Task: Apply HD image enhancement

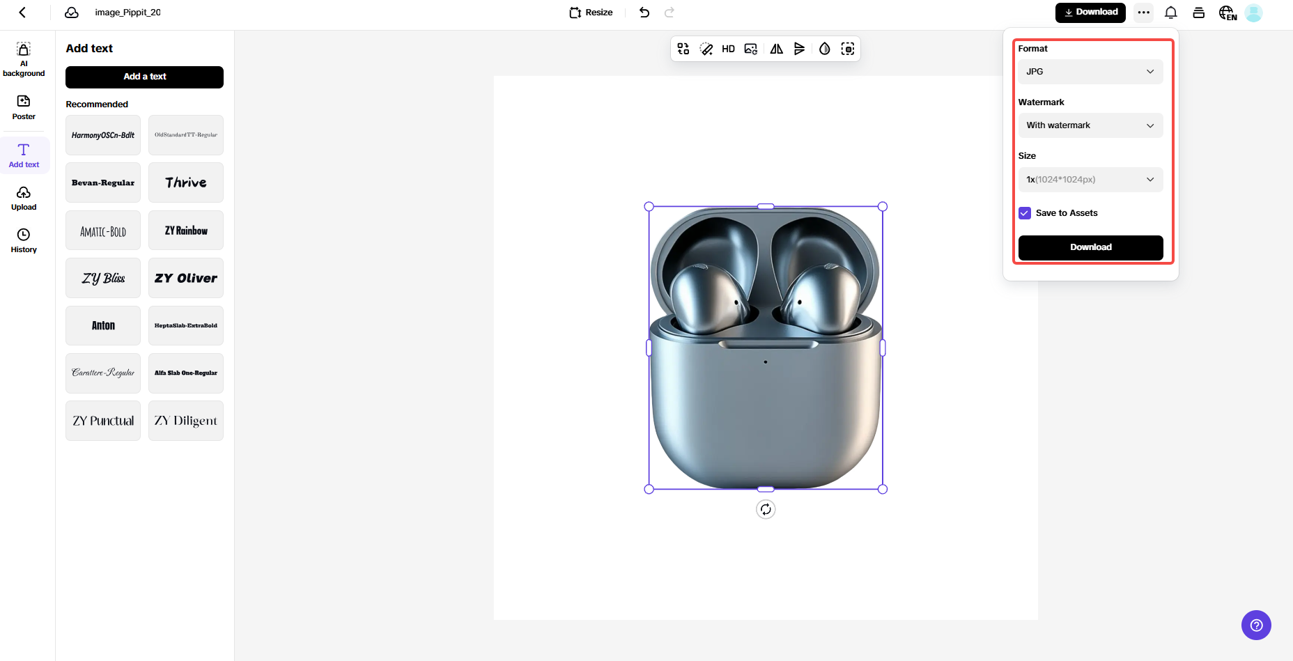Action: [728, 49]
